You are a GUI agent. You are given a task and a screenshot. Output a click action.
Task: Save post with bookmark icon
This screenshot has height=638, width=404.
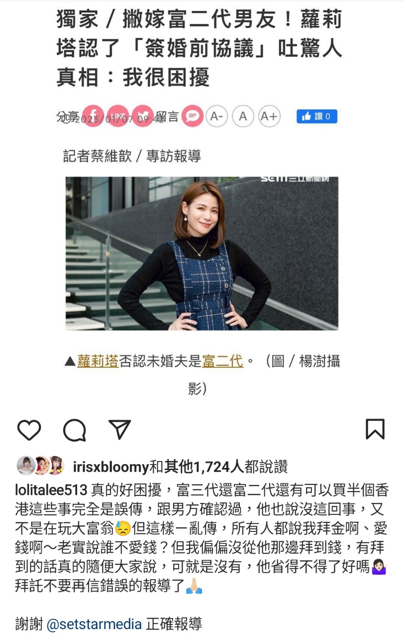click(x=375, y=429)
